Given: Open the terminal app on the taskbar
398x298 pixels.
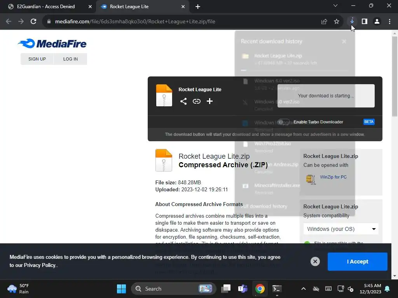Looking at the screenshot, I should point(277,289).
